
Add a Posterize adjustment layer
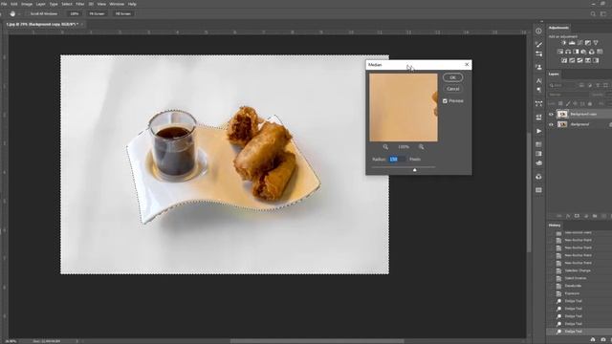point(572,60)
